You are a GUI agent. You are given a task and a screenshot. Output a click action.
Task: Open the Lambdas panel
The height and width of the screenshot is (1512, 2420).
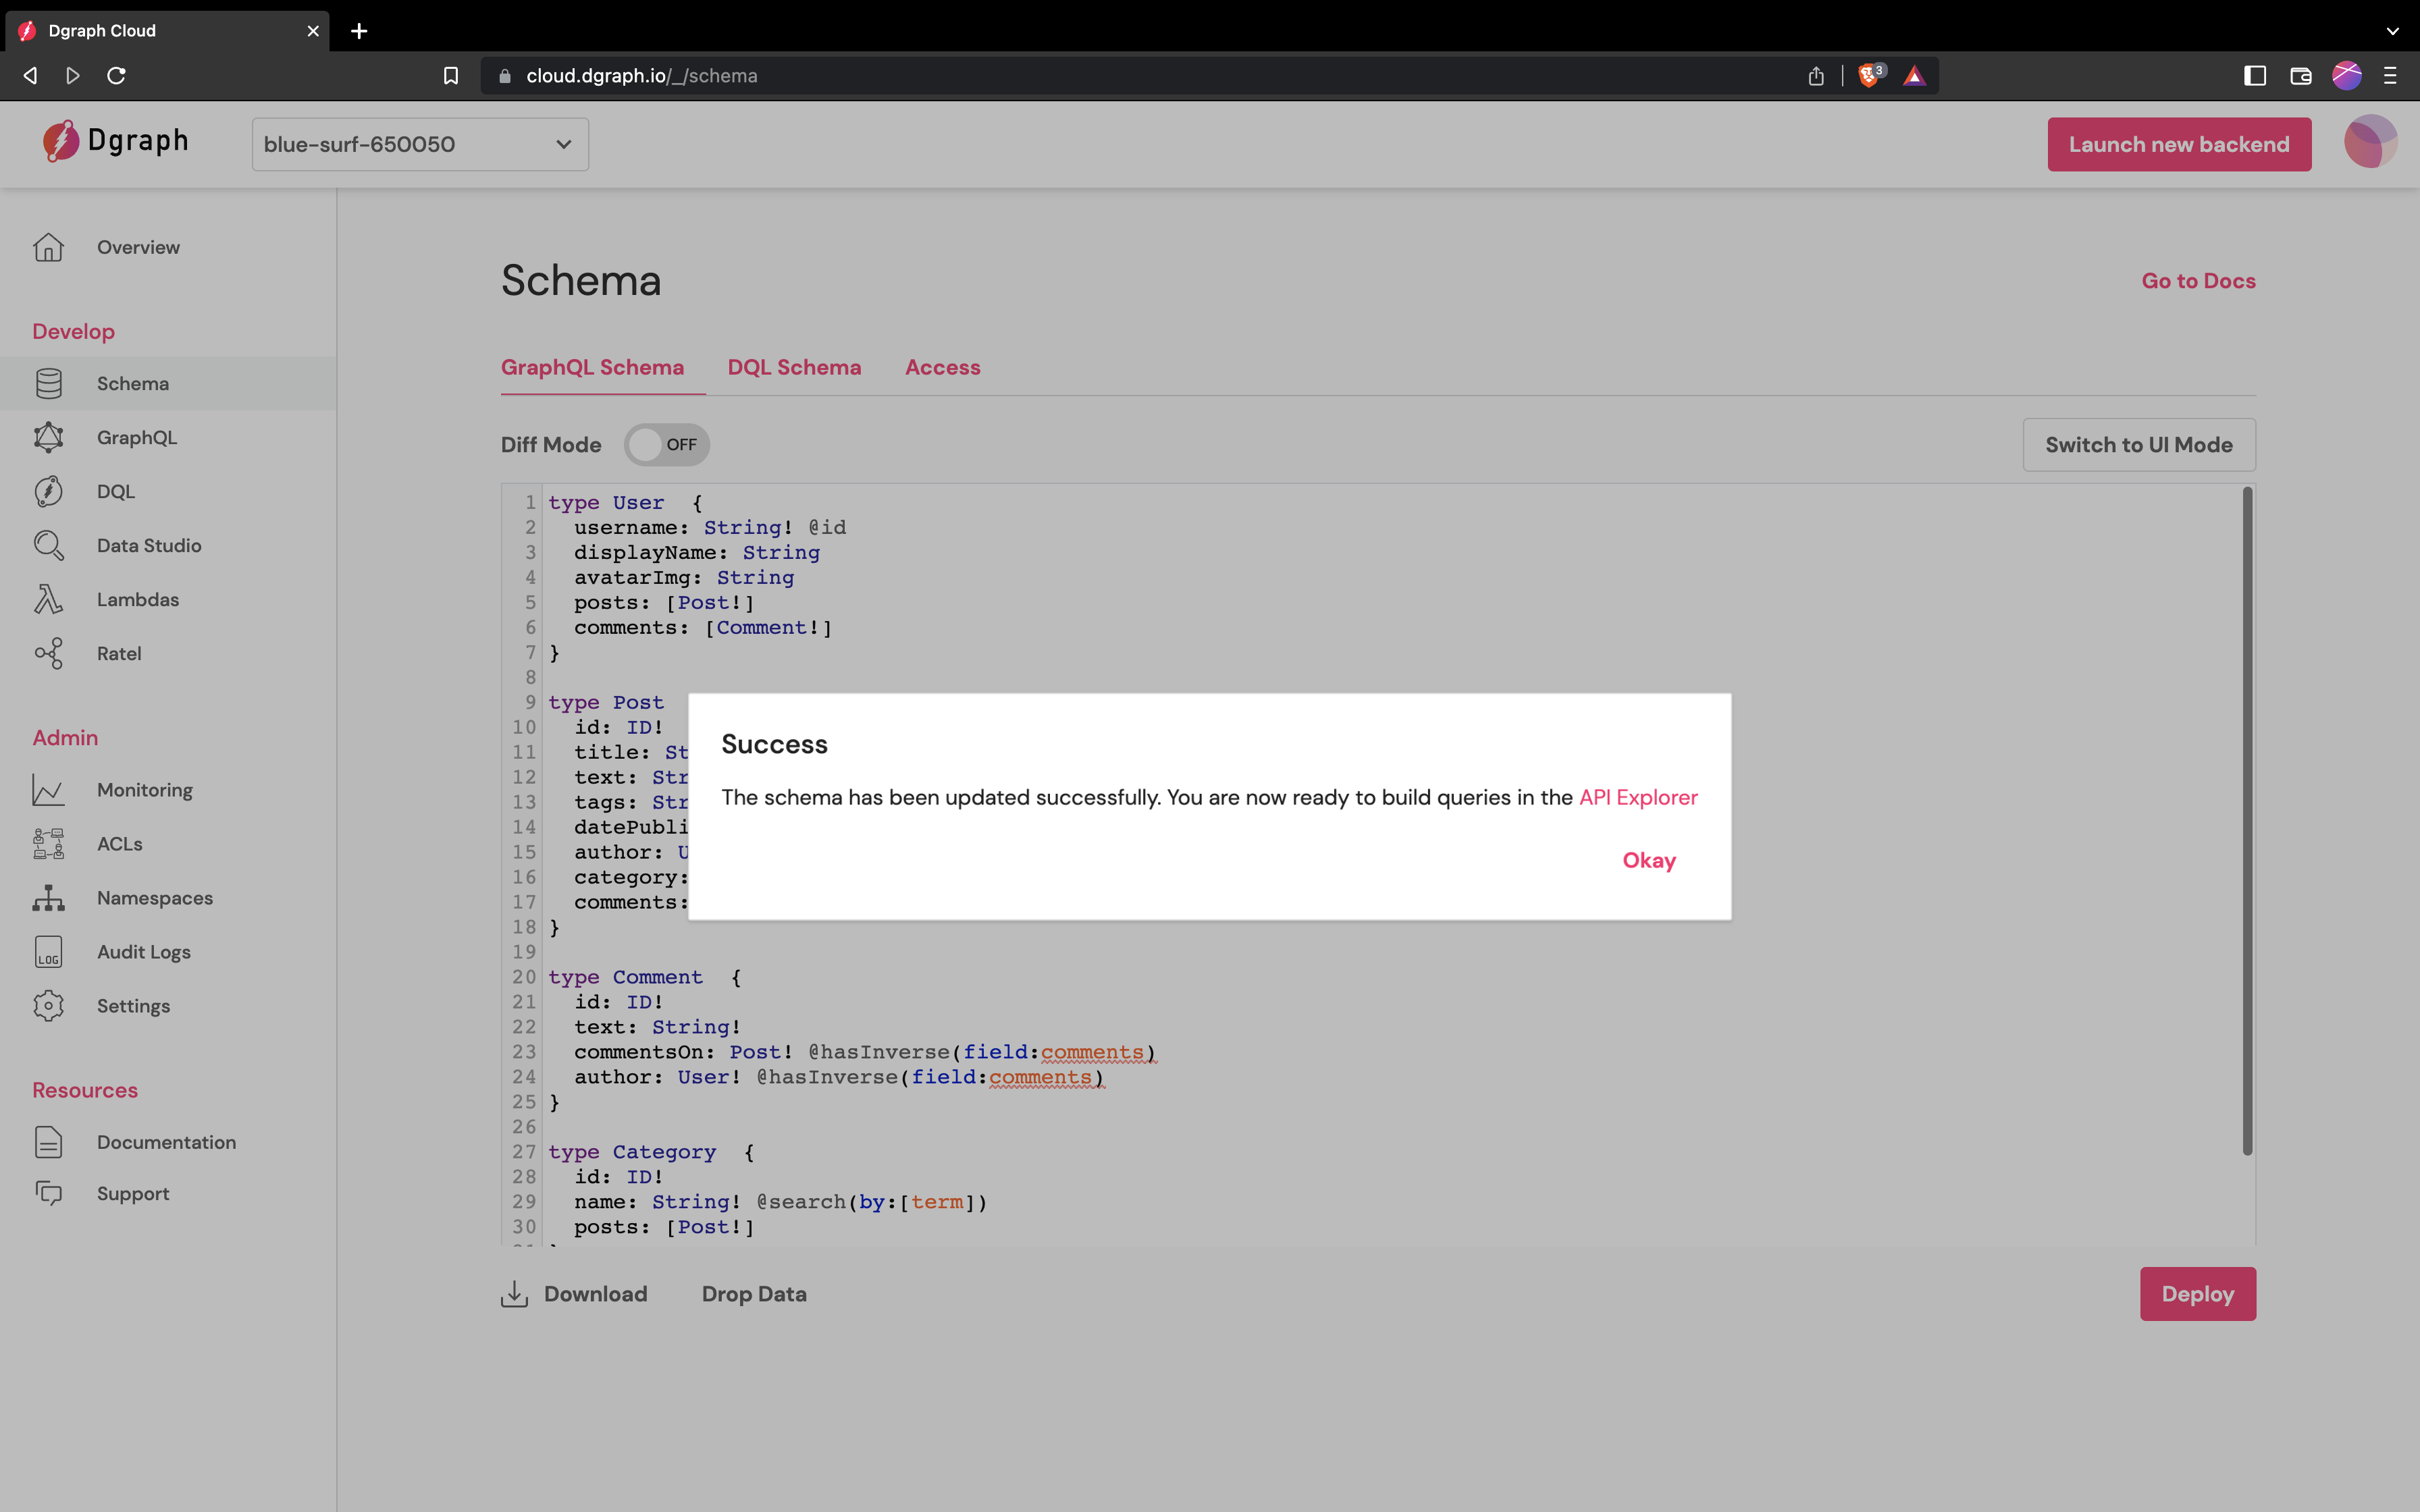[138, 599]
